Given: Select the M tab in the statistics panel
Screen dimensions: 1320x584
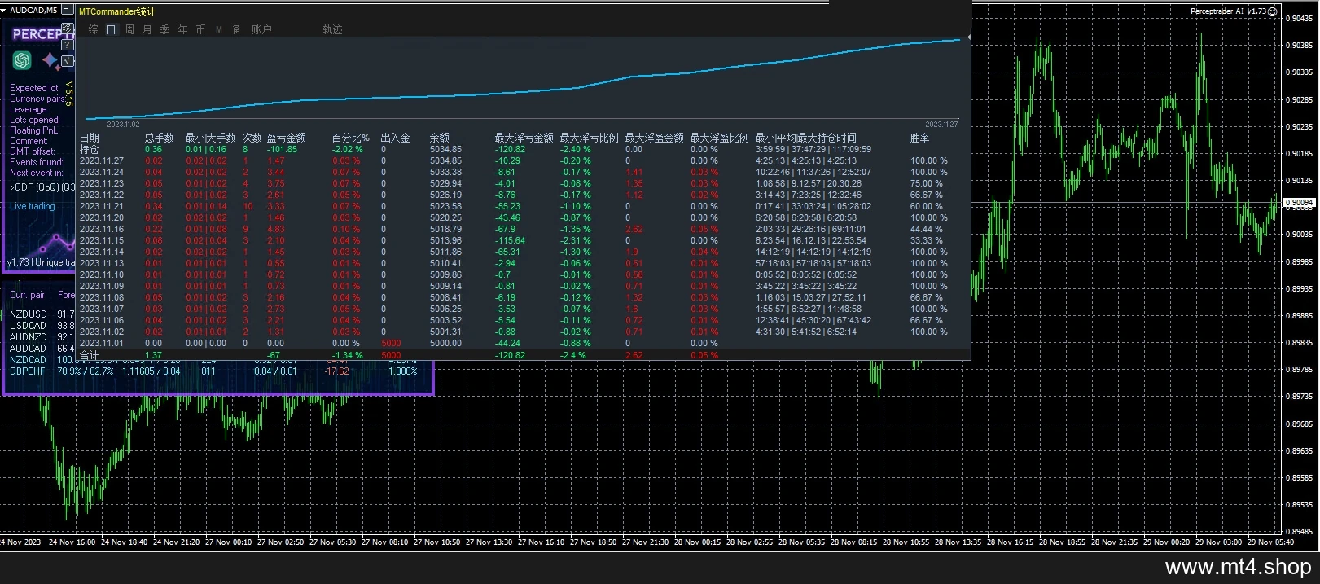Looking at the screenshot, I should click(x=218, y=29).
